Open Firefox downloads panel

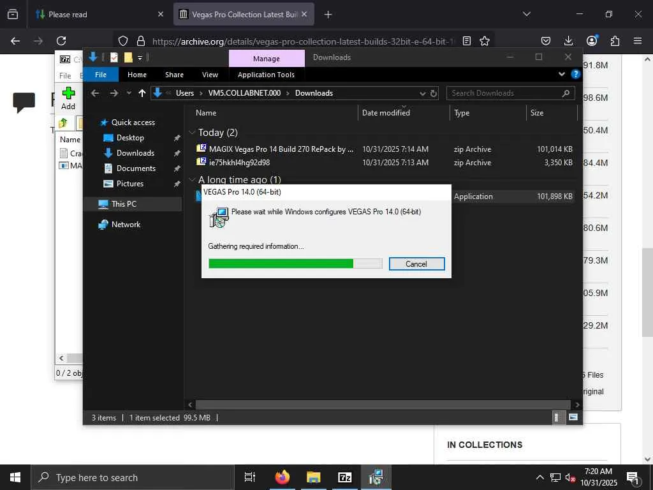(x=568, y=41)
